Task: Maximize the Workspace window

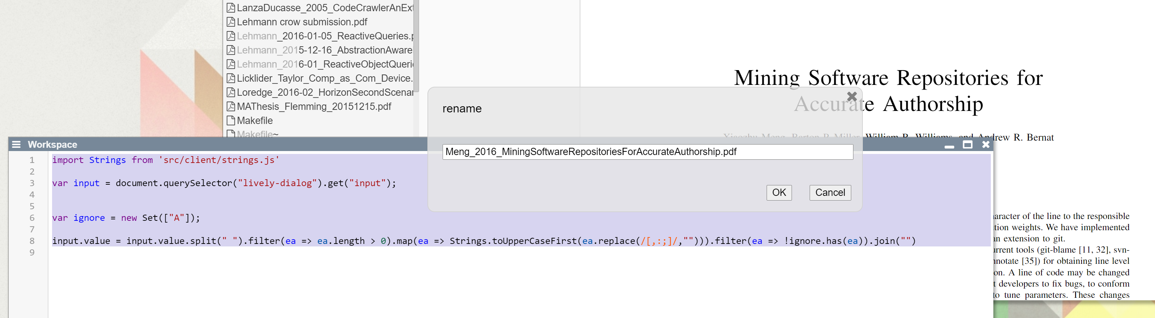Action: click(x=967, y=144)
